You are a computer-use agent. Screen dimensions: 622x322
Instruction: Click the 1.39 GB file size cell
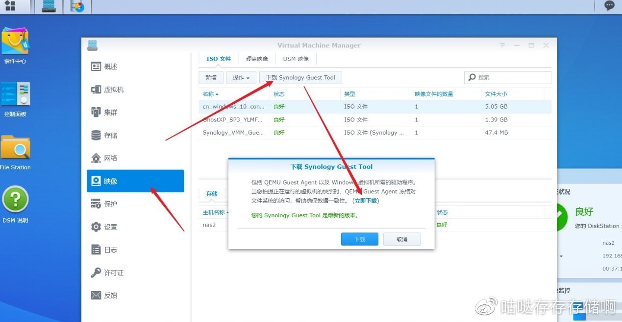496,120
